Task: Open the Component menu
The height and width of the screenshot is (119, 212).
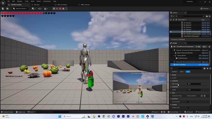Action: (47, 1)
